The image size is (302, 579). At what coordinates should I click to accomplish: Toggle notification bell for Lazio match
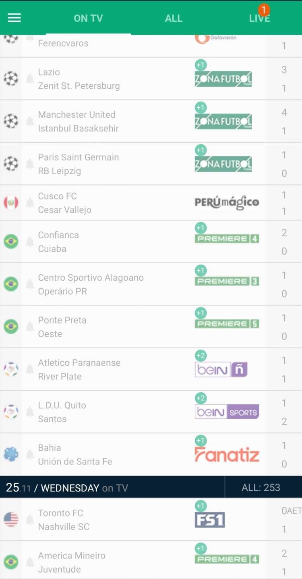30,79
